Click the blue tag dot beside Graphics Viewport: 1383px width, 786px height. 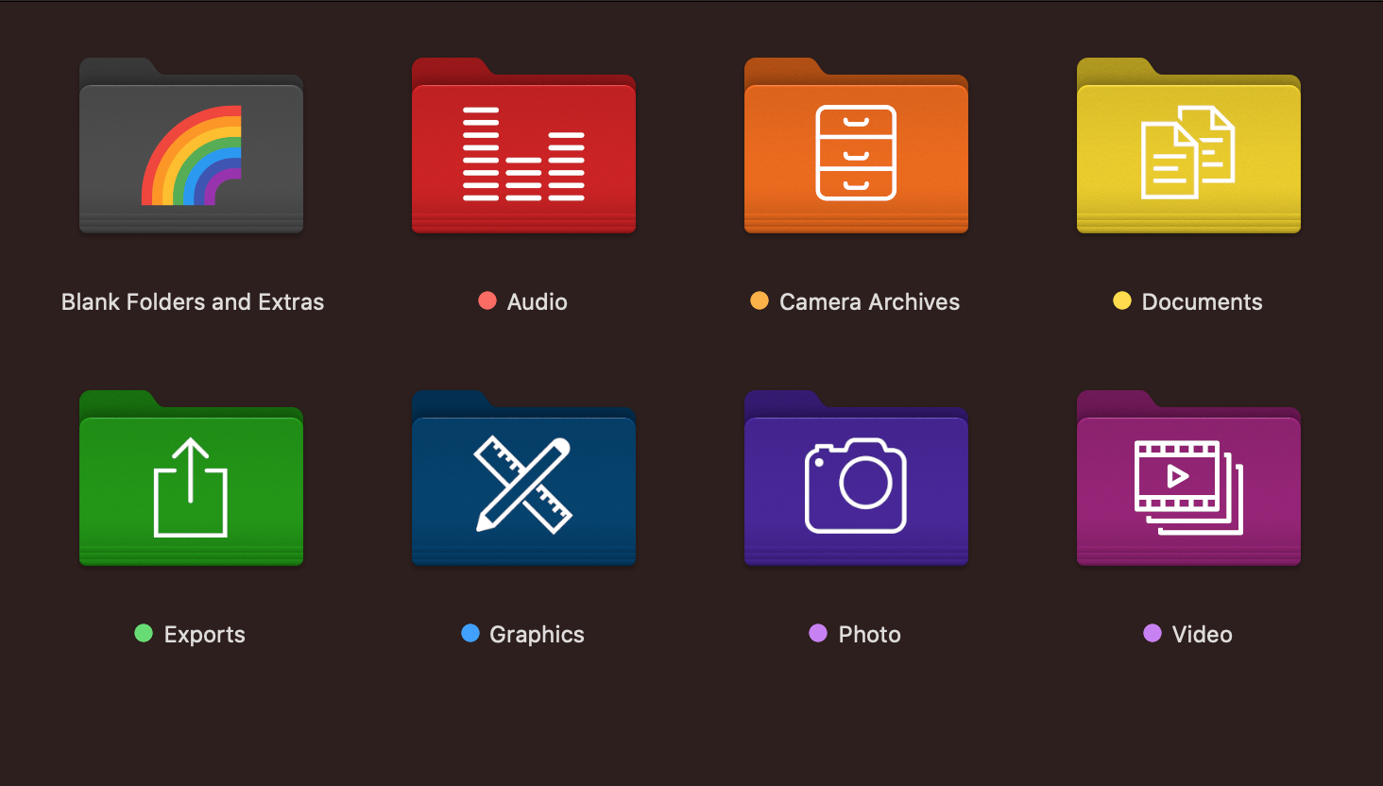470,633
